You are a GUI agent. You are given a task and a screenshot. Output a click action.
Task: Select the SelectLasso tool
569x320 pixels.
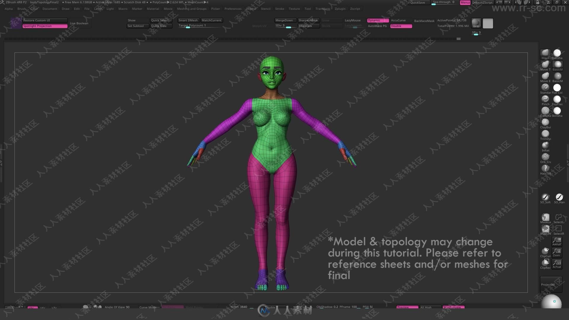[559, 218]
